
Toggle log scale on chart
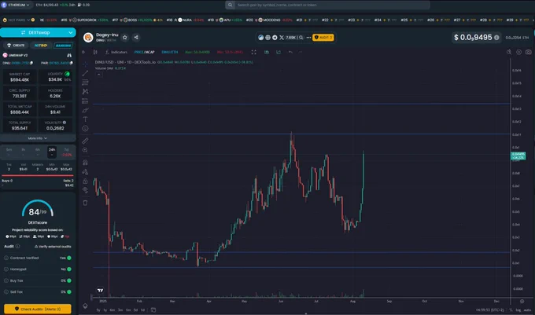518,310
